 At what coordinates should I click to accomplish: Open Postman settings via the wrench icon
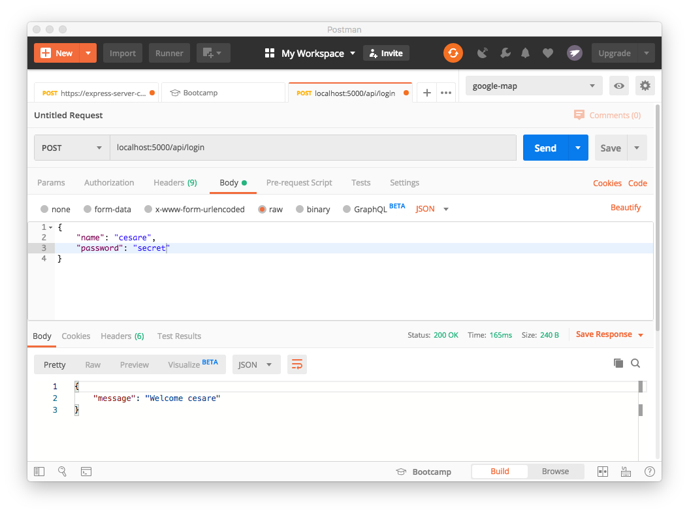click(505, 53)
